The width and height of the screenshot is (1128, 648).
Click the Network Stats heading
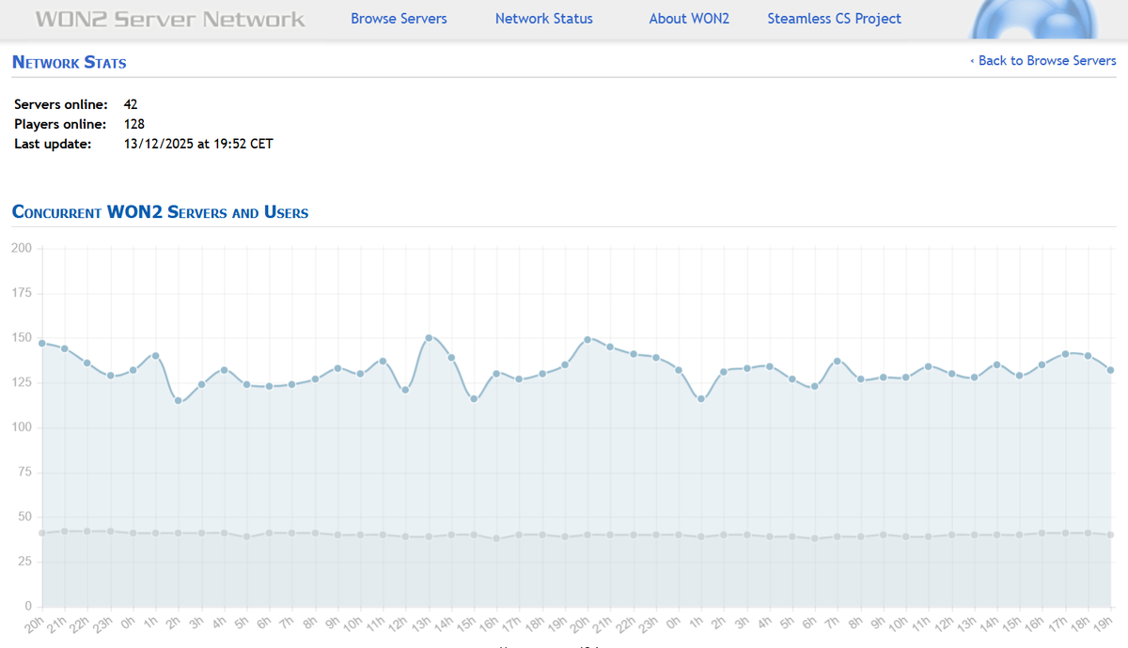tap(70, 63)
